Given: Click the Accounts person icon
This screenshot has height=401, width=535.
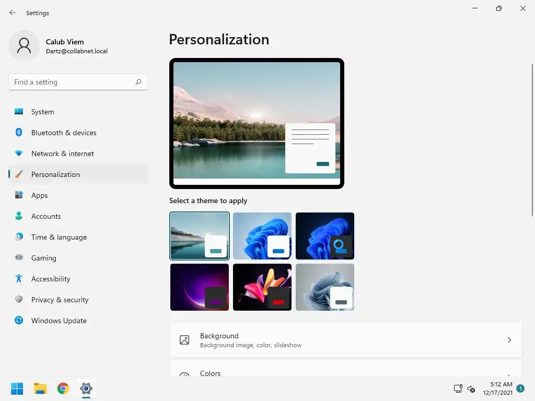Looking at the screenshot, I should coord(19,216).
